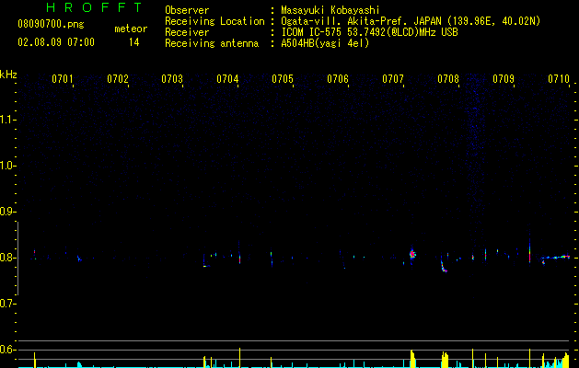Screen dimensions: 579x368
Task: Click the date stamp 02.08.09 07:00
Action: coord(56,42)
